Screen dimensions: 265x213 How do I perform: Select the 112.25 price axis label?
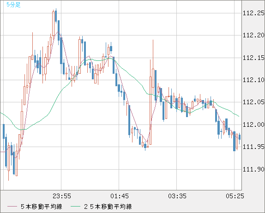click(x=253, y=13)
